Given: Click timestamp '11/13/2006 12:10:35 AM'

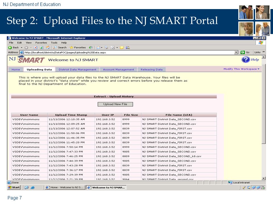Looking at the screenshot, I should tap(67, 119).
